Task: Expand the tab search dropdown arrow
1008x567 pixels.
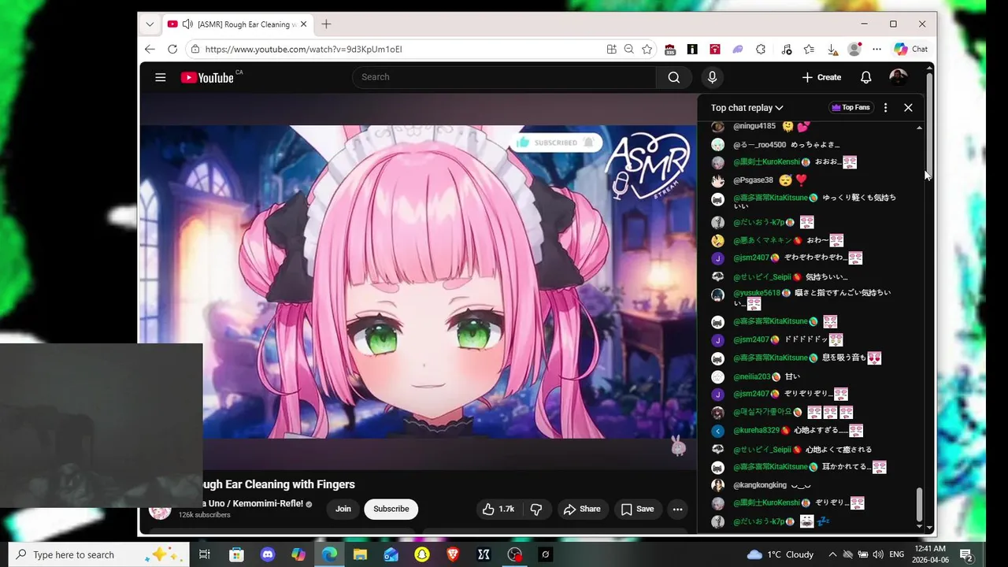Action: pos(150,24)
